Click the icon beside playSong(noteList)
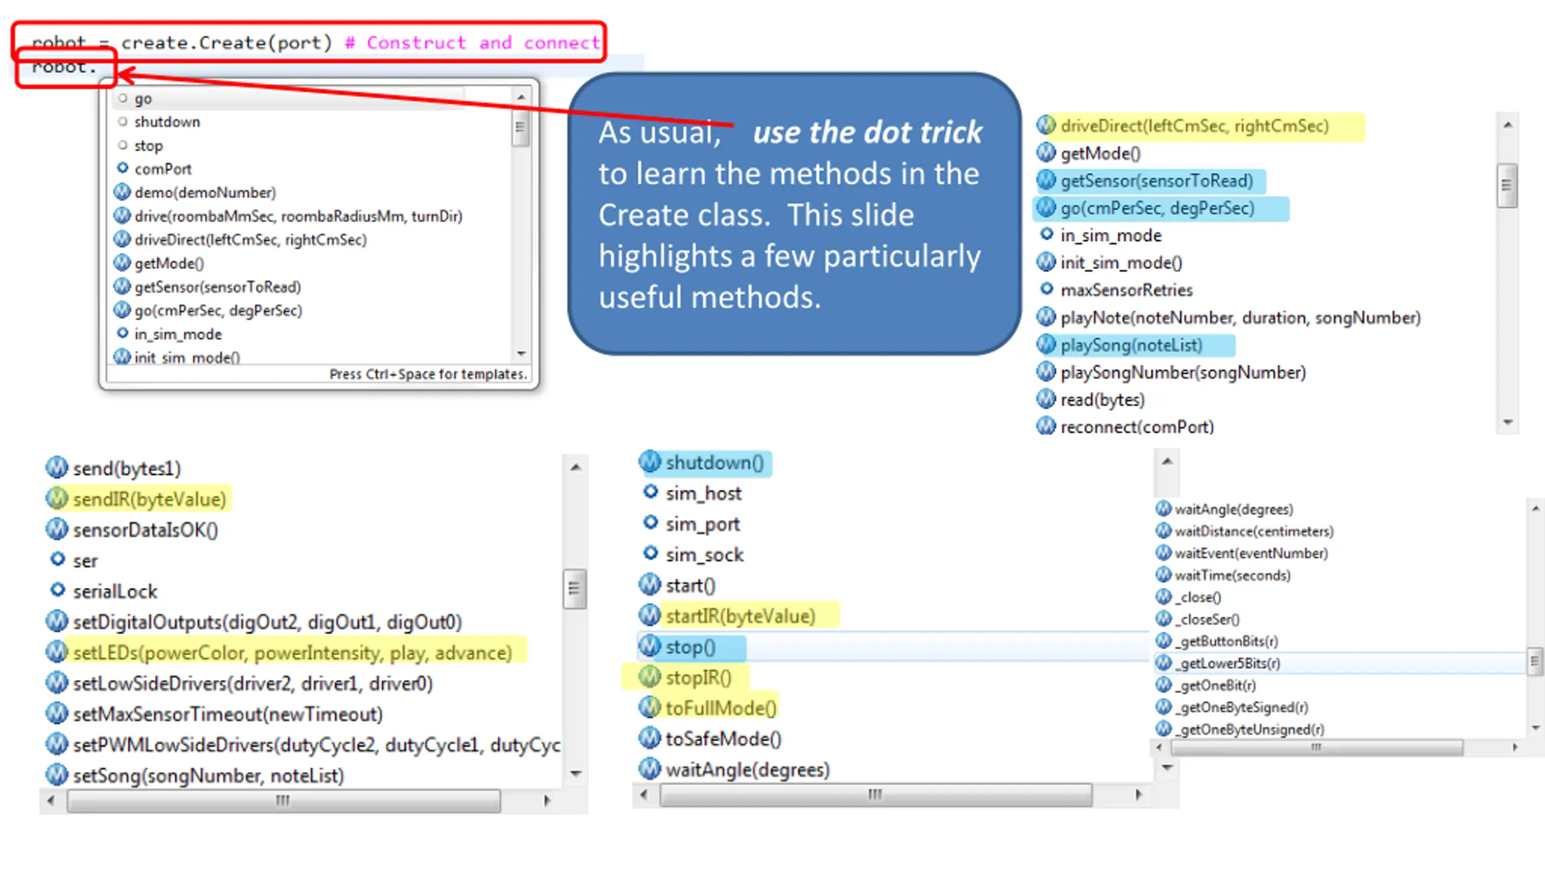Screen dimensions: 1545x869 [1046, 345]
